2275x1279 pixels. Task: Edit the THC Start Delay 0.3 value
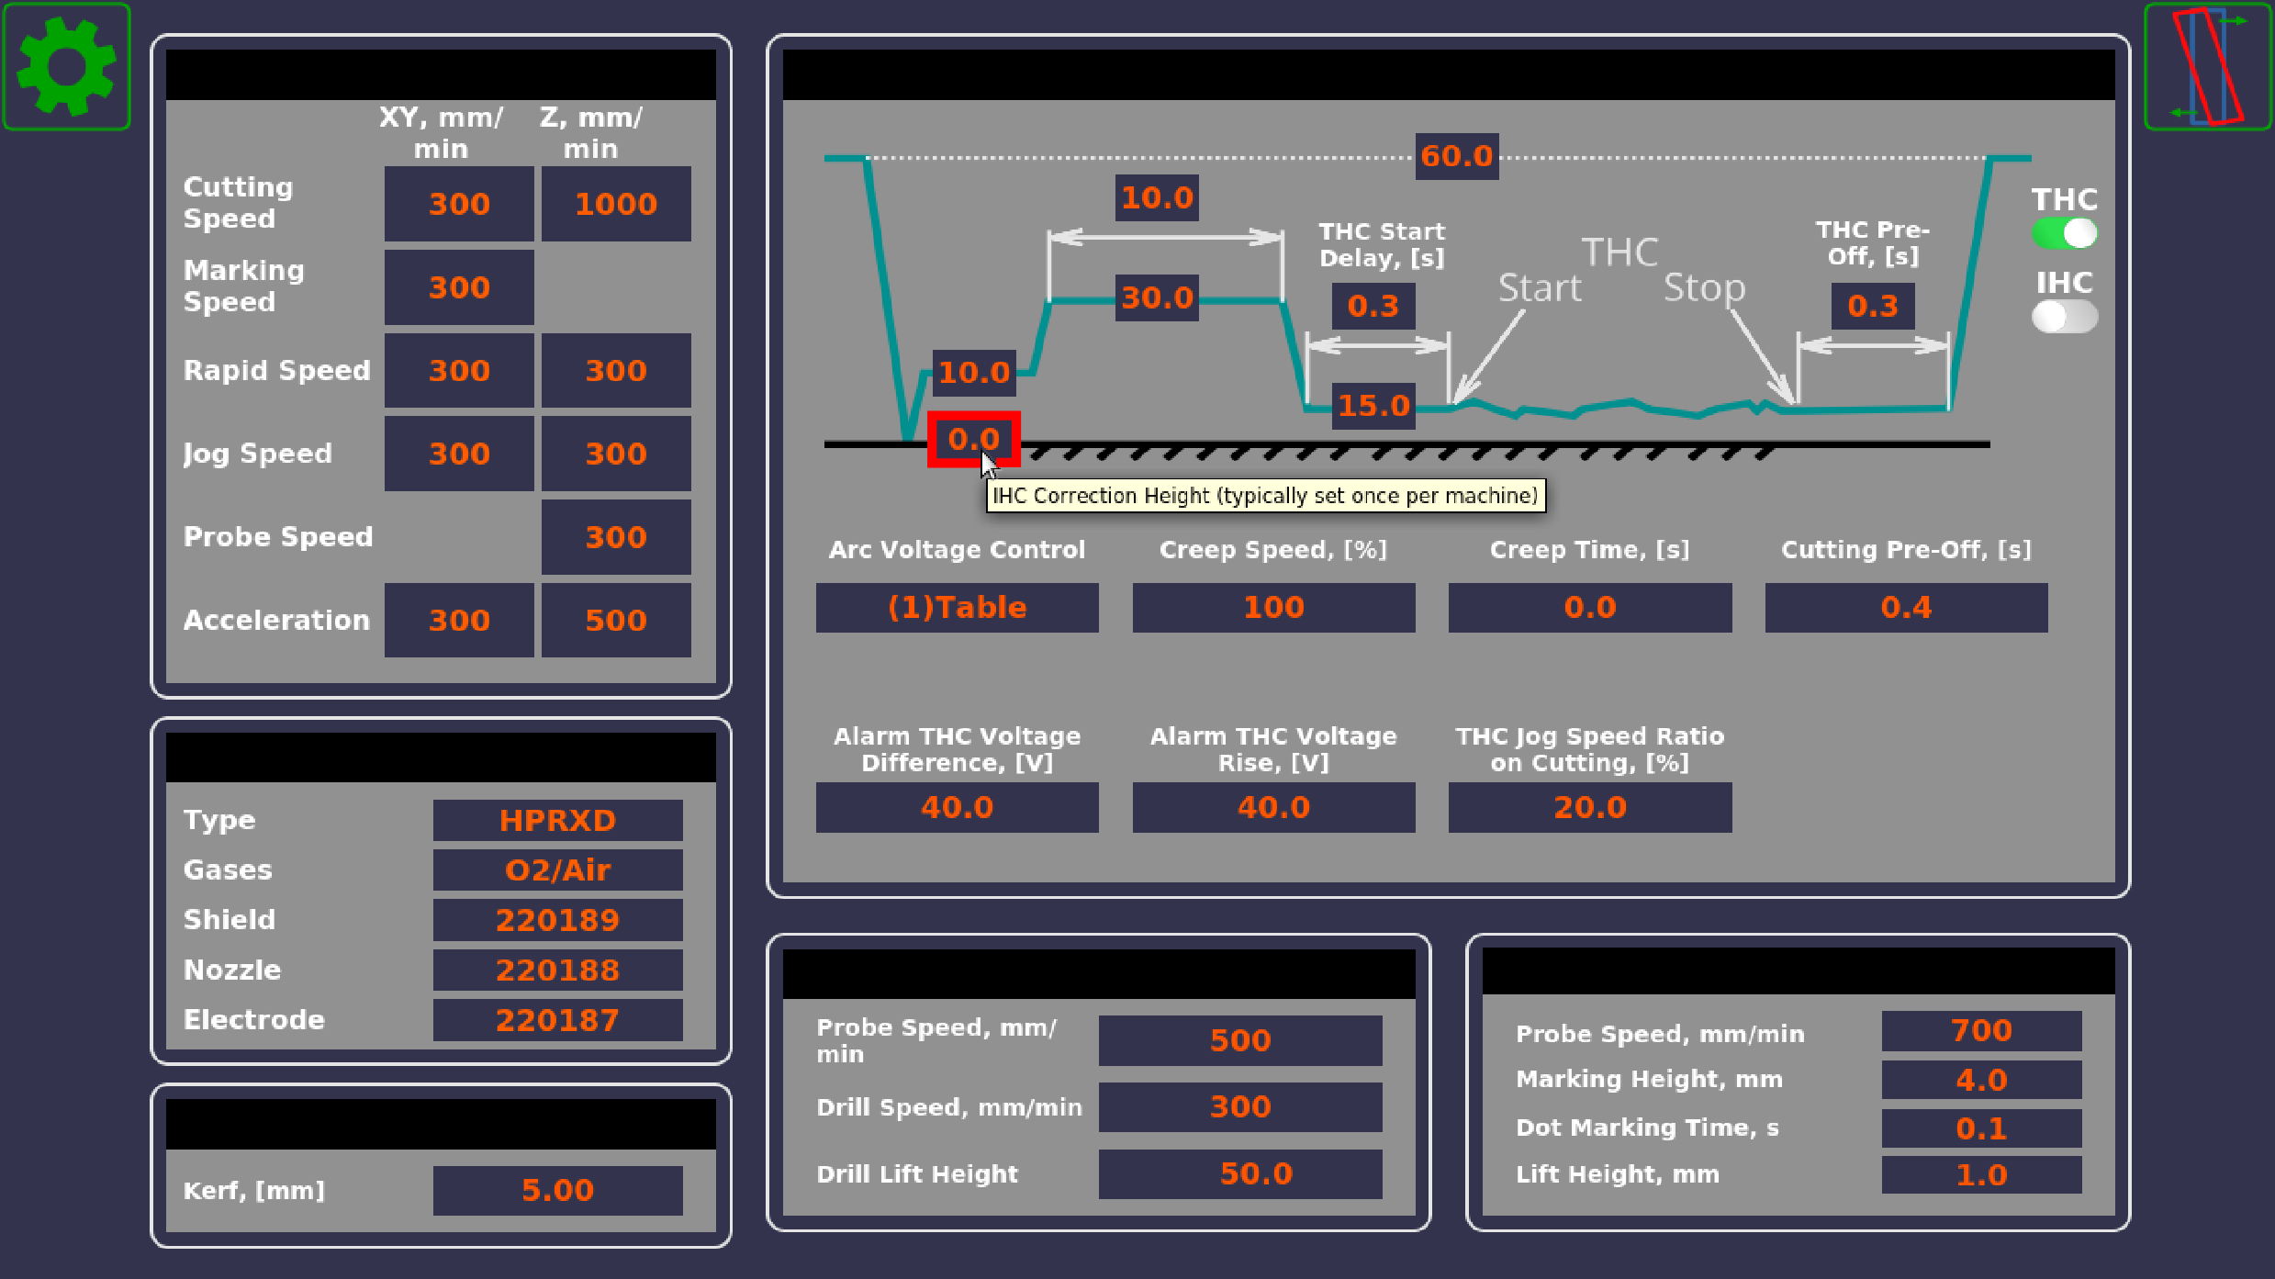(1373, 306)
